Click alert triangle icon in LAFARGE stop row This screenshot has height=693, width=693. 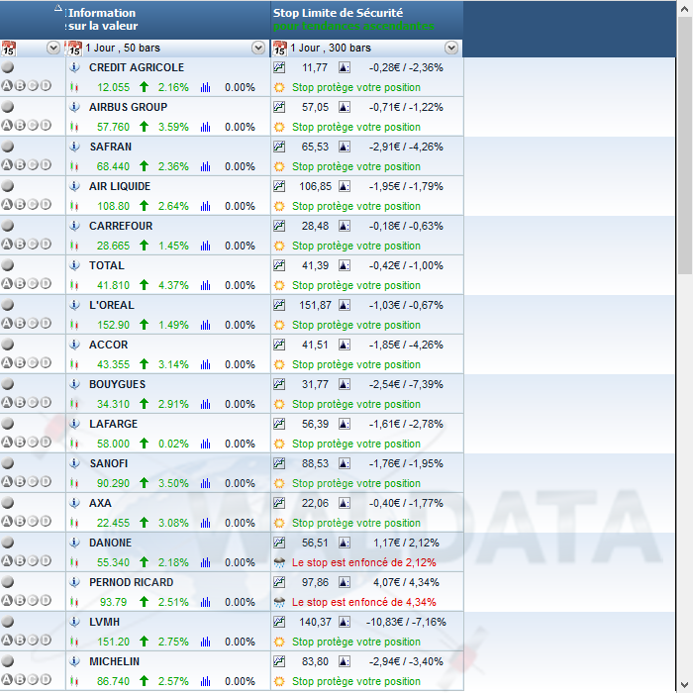click(x=345, y=424)
